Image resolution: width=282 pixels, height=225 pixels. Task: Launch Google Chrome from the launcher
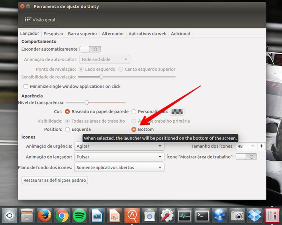coord(62,216)
